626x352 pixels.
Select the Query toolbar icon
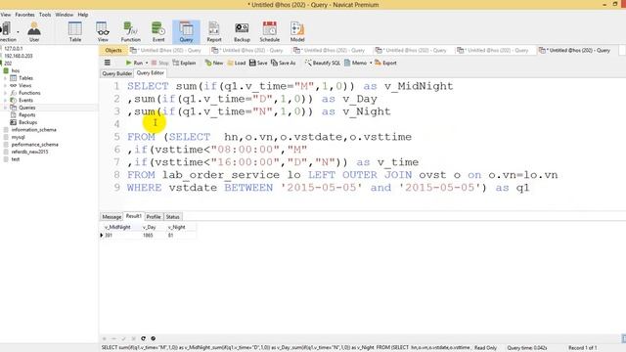pos(186,32)
